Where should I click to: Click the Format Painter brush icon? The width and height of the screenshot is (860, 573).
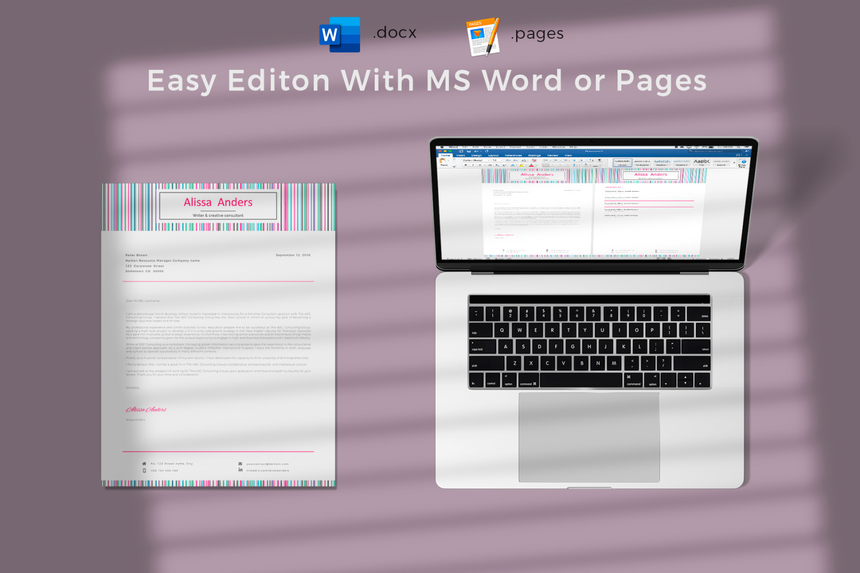coord(454,166)
